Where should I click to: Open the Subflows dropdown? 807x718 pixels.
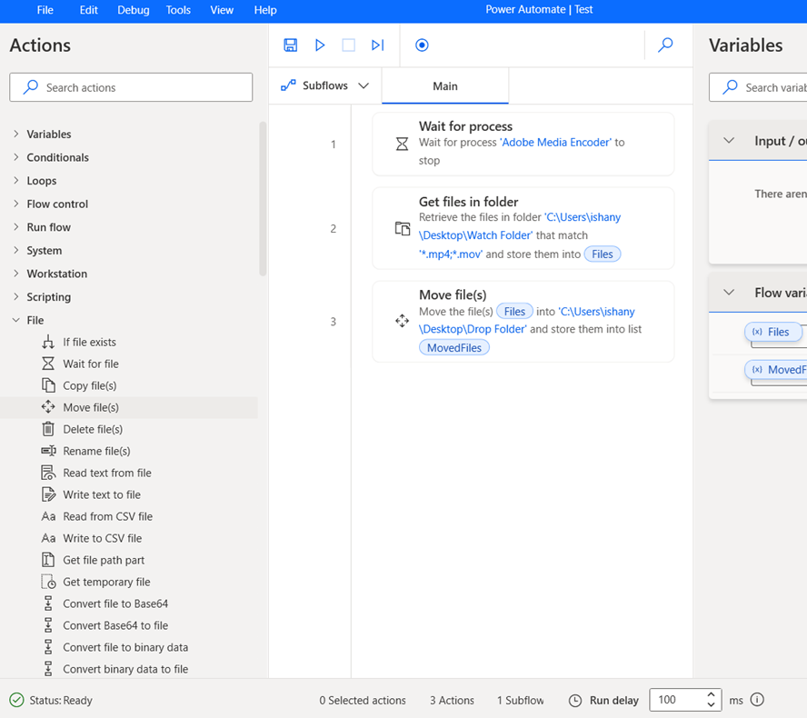click(x=324, y=85)
